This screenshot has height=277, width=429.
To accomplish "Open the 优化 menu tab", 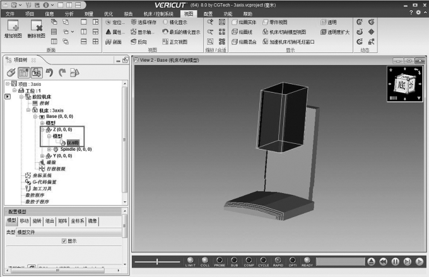I will [109, 13].
